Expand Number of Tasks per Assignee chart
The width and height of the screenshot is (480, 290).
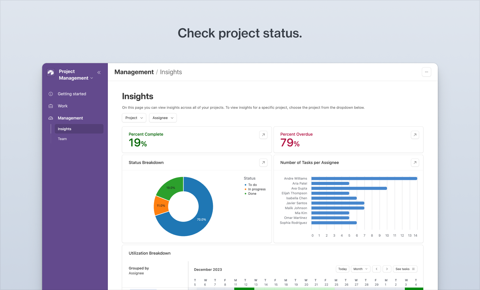click(415, 163)
